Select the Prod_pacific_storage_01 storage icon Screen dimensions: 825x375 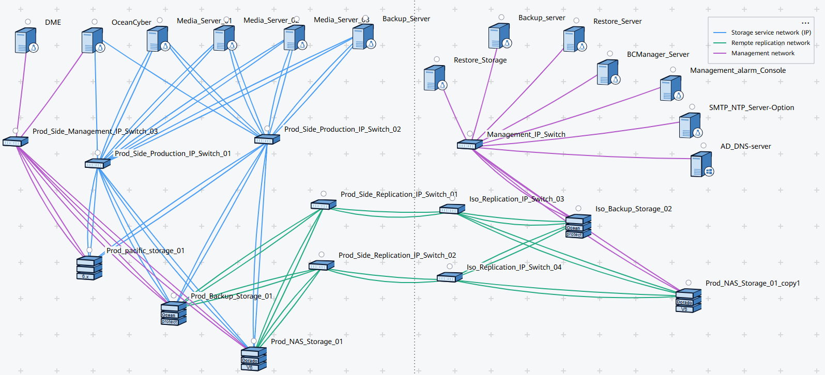coord(89,268)
